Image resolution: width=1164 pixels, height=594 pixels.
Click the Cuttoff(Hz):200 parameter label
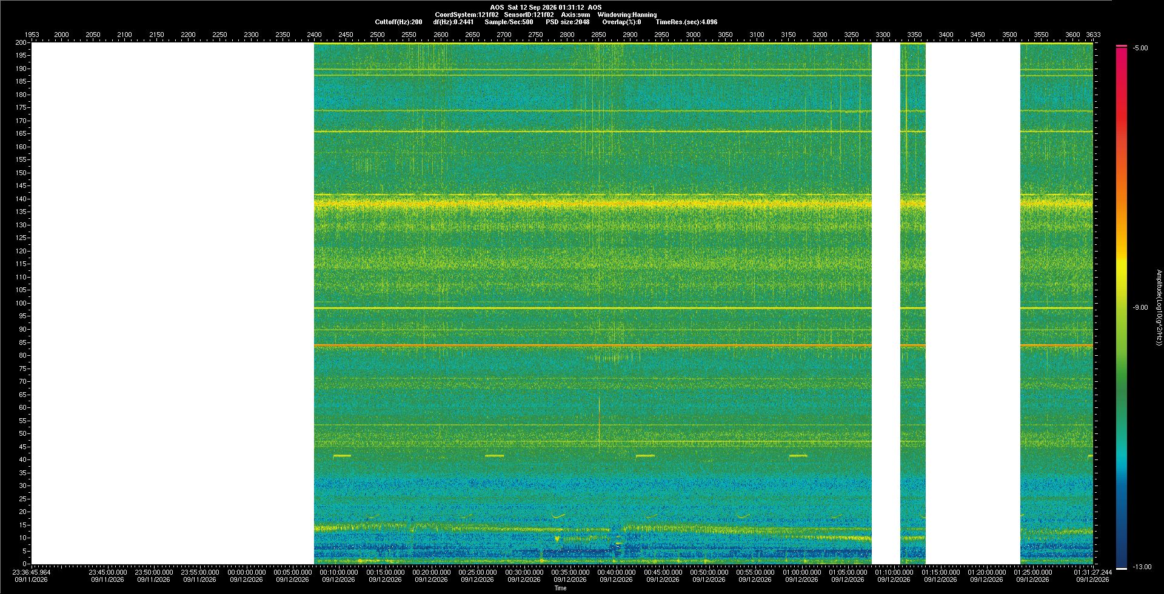pos(398,22)
